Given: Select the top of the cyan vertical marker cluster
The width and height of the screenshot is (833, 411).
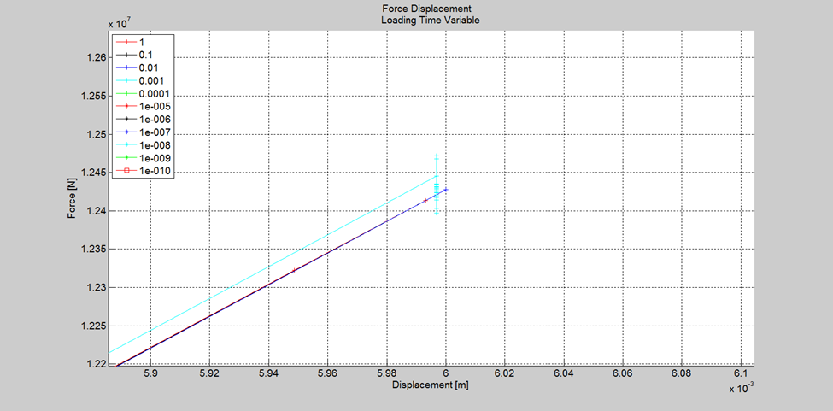Looking at the screenshot, I should 437,156.
